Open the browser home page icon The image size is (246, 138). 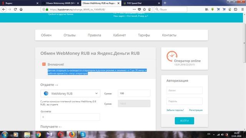21,9
